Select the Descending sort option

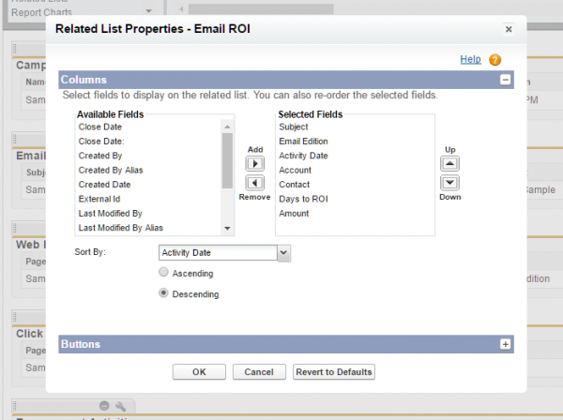[164, 293]
